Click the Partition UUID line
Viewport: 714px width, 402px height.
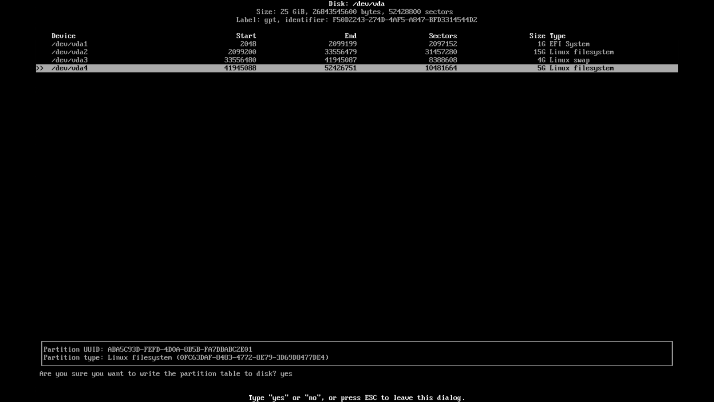tap(148, 350)
